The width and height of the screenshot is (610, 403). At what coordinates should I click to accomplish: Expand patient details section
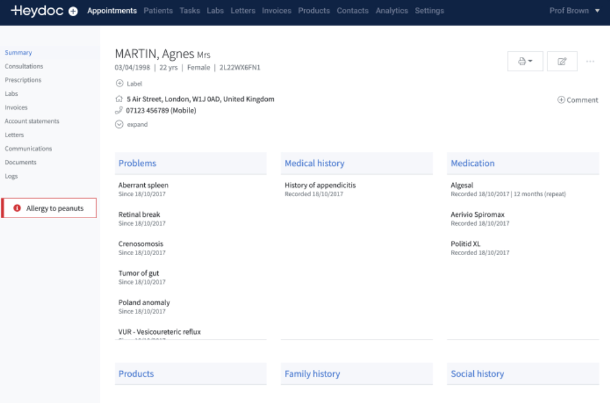[x=120, y=124]
